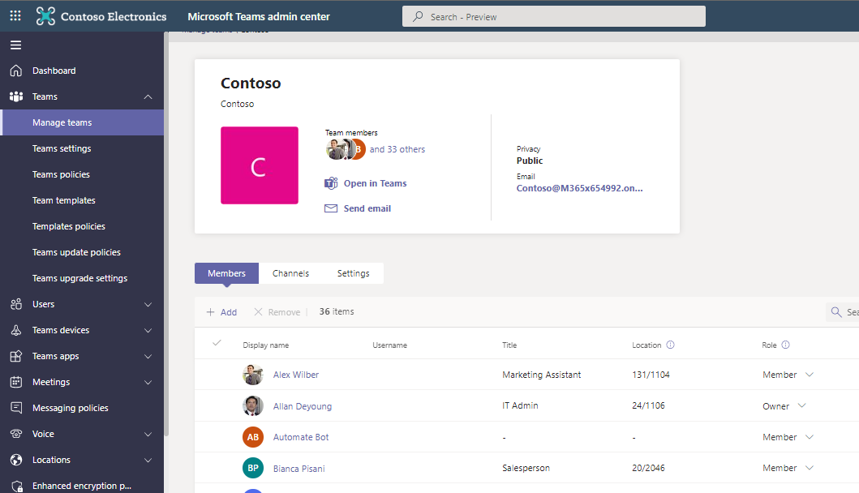
Task: Open the app launcher grid icon
Action: [x=15, y=15]
